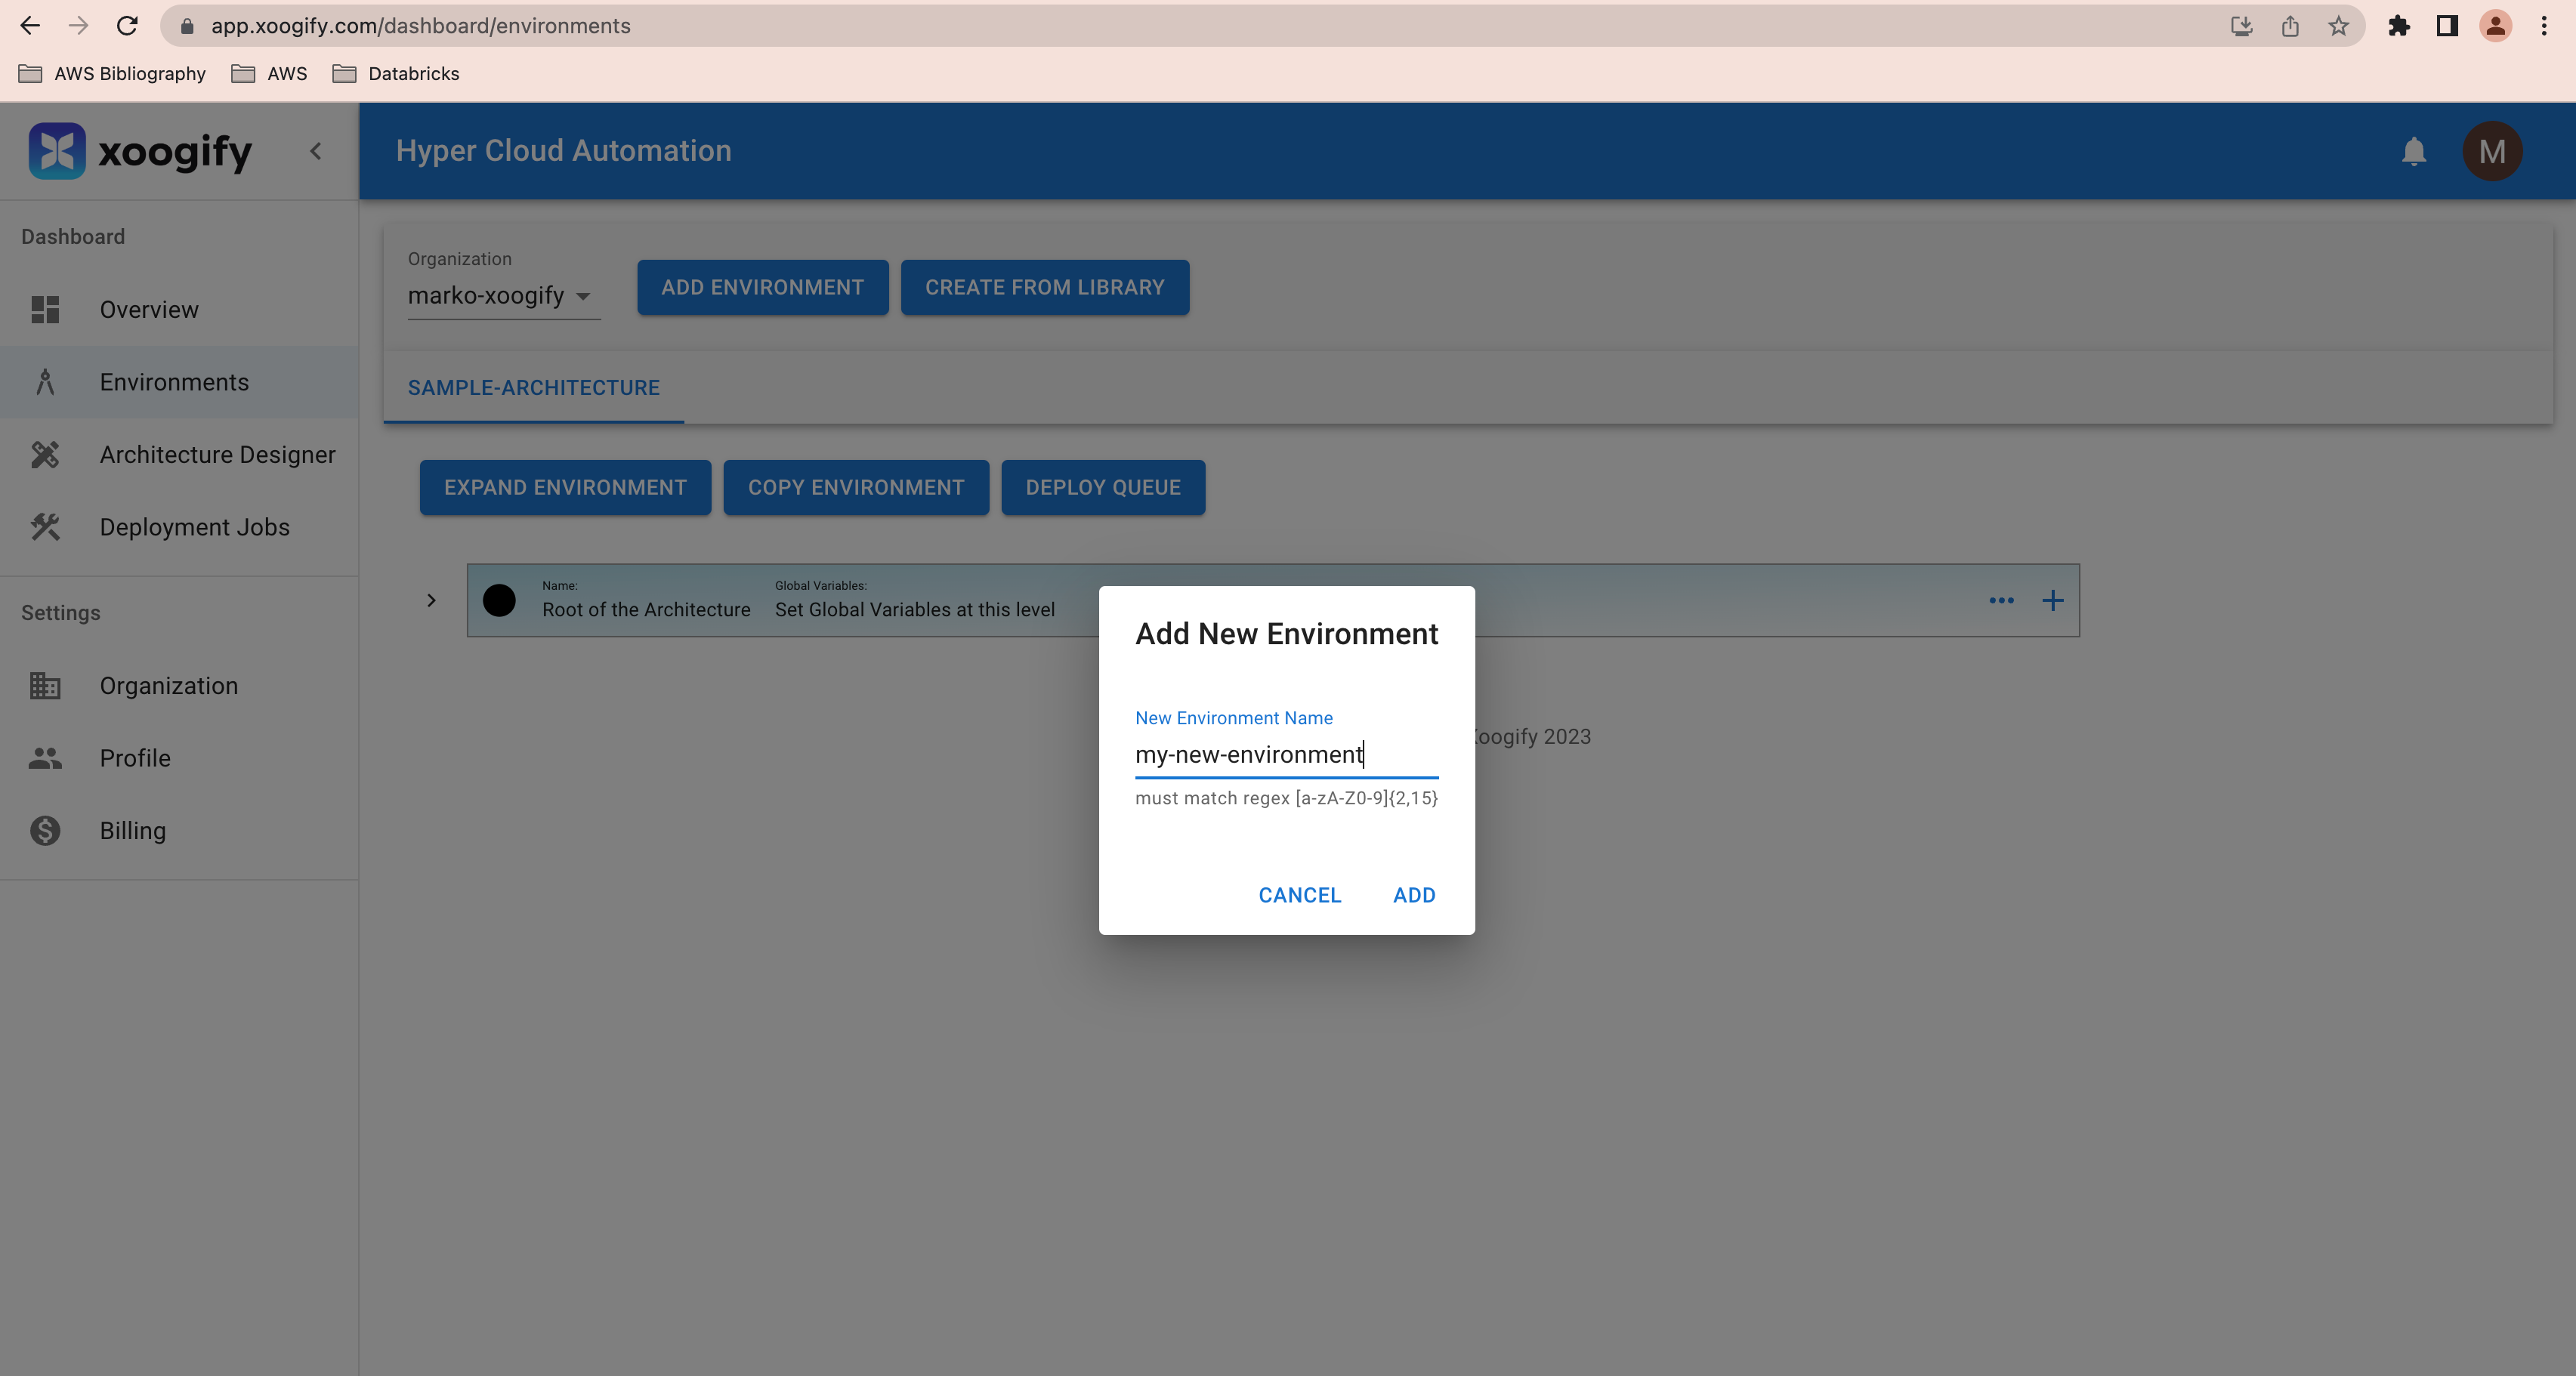This screenshot has width=2576, height=1376.
Task: Open the marko-xoogify organization dropdown
Action: 501,296
